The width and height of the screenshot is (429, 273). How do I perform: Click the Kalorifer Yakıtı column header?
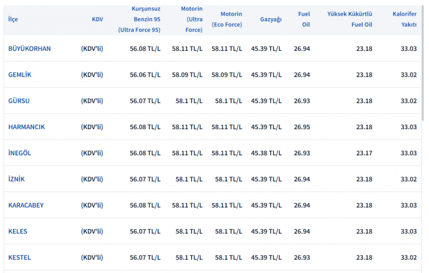coord(404,19)
